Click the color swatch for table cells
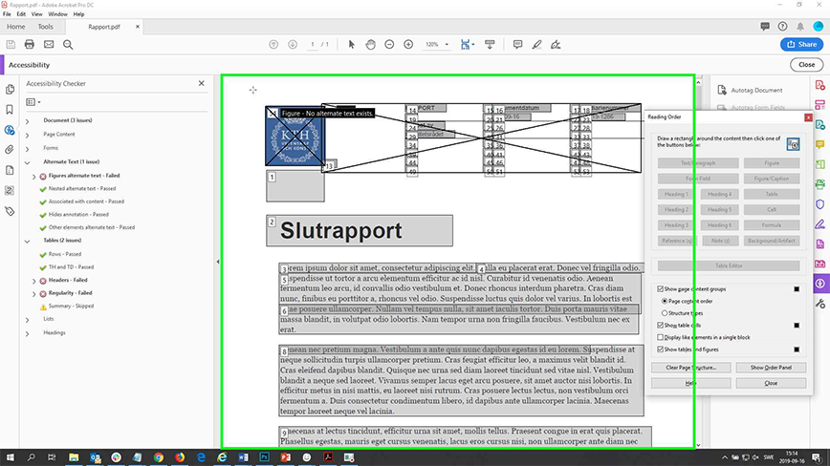 [796, 325]
